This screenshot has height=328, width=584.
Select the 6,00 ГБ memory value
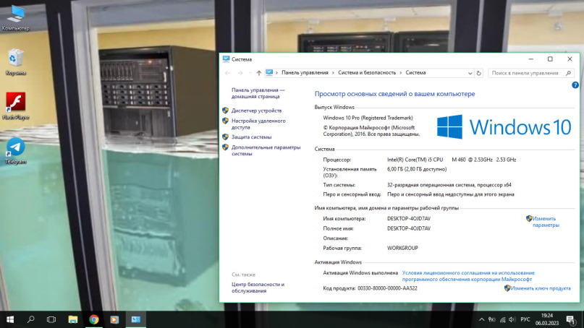point(417,169)
